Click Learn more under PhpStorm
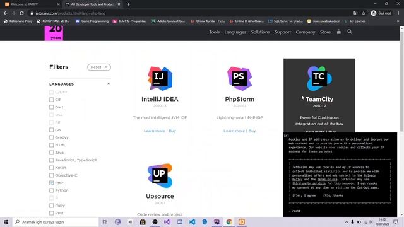The height and width of the screenshot is (227, 404). tap(234, 131)
